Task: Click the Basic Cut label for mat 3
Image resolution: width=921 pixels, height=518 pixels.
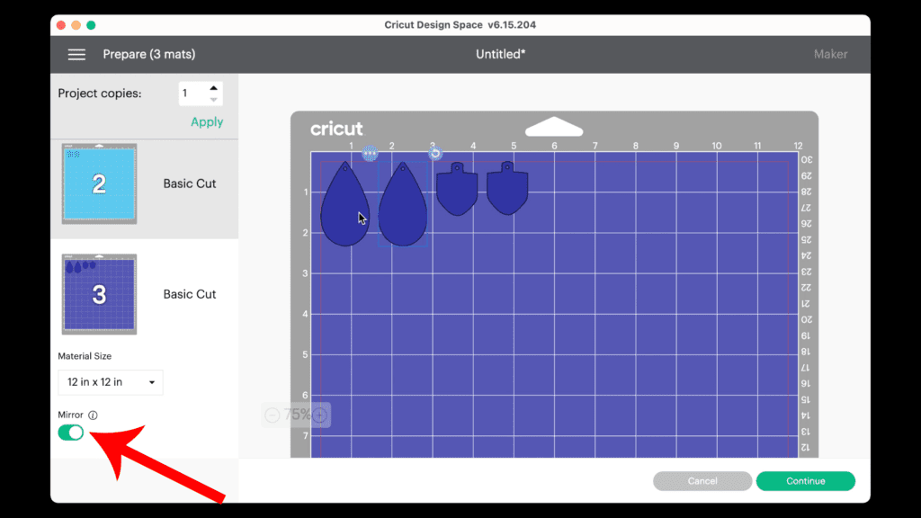Action: tap(190, 294)
